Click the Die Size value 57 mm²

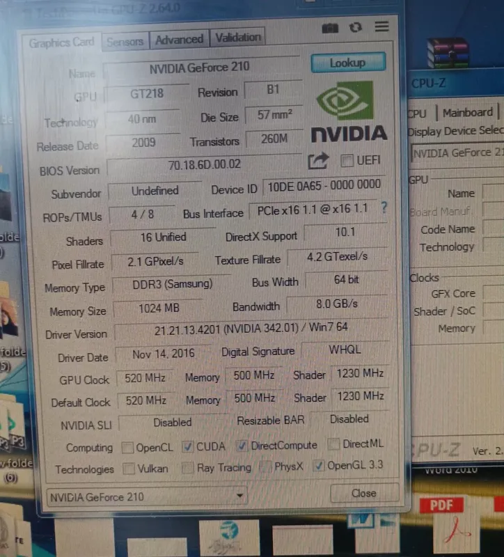point(274,114)
